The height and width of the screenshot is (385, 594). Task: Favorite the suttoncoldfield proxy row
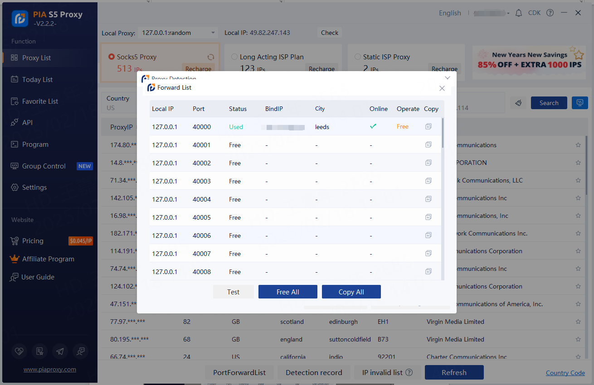click(x=578, y=339)
